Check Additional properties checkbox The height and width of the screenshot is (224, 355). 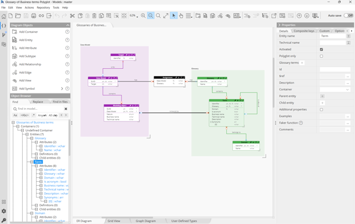pos(322,110)
